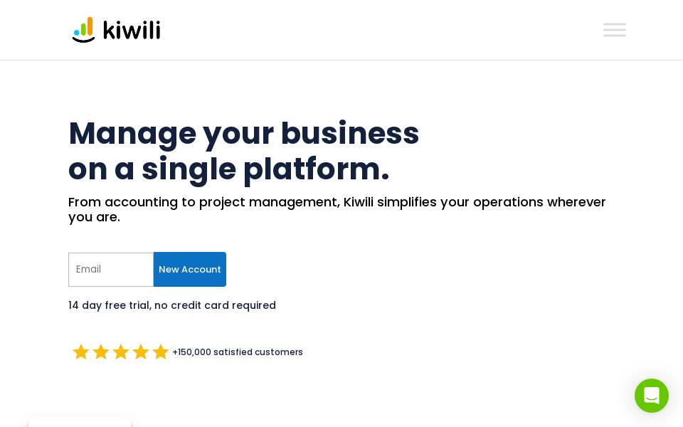Click the 'on a single platform.' heading line

coord(228,169)
